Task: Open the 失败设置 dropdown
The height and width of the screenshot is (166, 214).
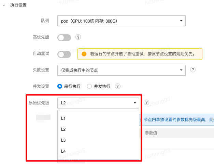Action: pyautogui.click(x=121, y=70)
